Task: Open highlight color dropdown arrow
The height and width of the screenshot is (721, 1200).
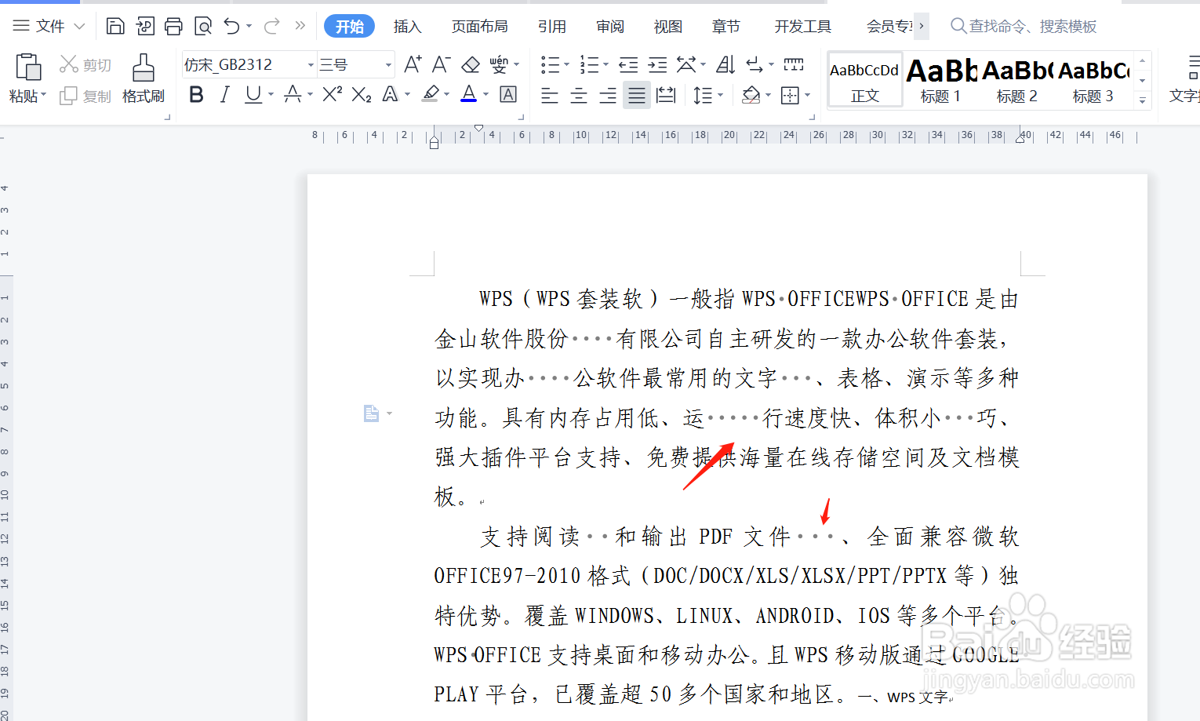Action: point(447,95)
